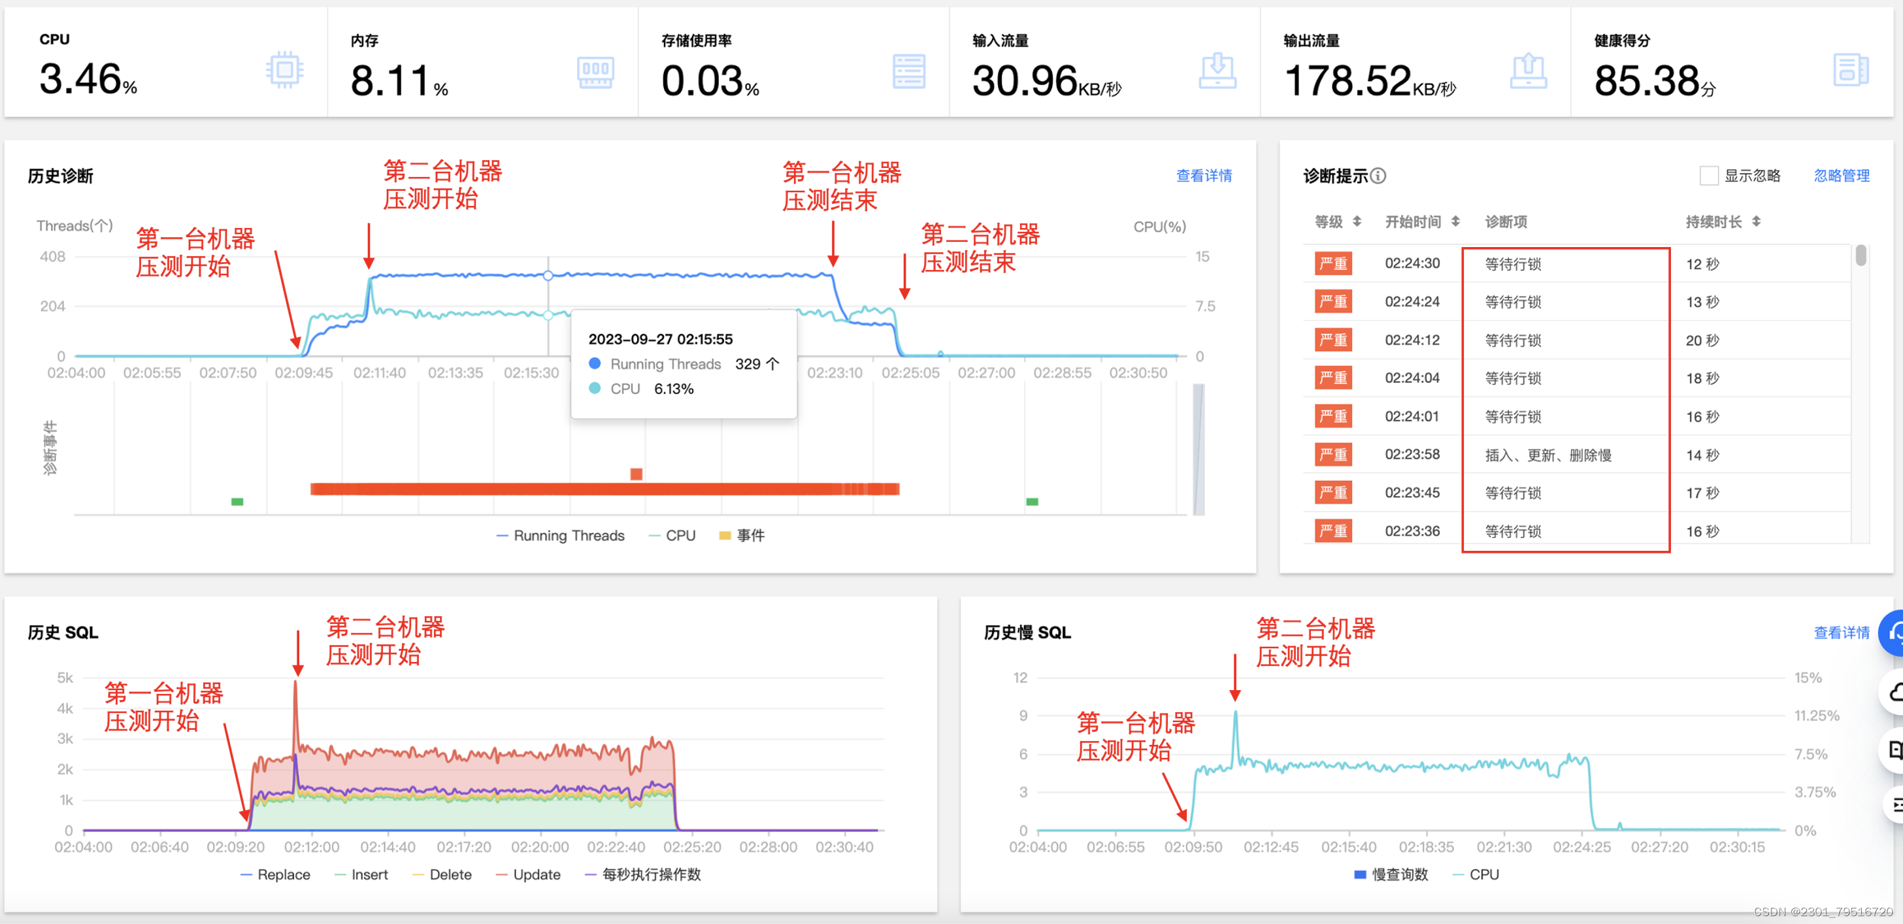Viewport: 1903px width, 924px height.
Task: Click the 20 秒 duration cell
Action: (x=1703, y=340)
